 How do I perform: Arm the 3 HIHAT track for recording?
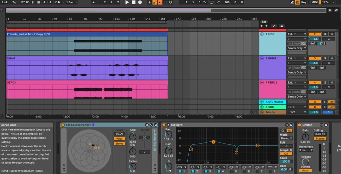tap(332, 58)
